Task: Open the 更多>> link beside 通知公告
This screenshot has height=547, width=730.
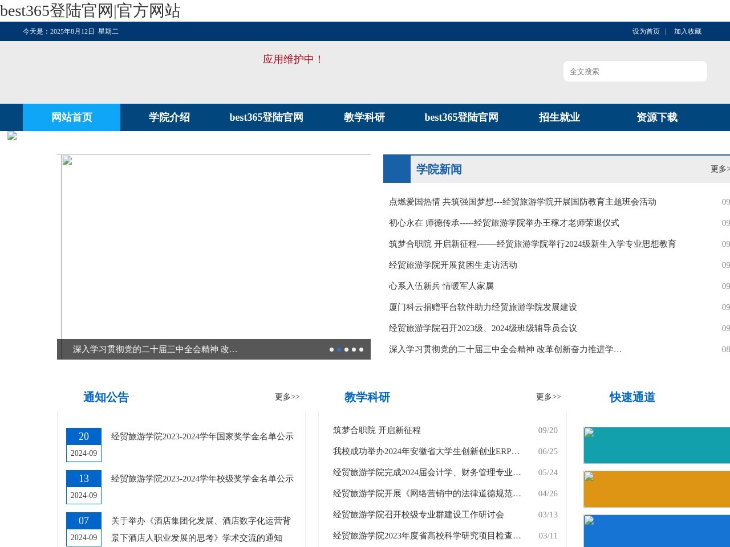Action: coord(287,397)
